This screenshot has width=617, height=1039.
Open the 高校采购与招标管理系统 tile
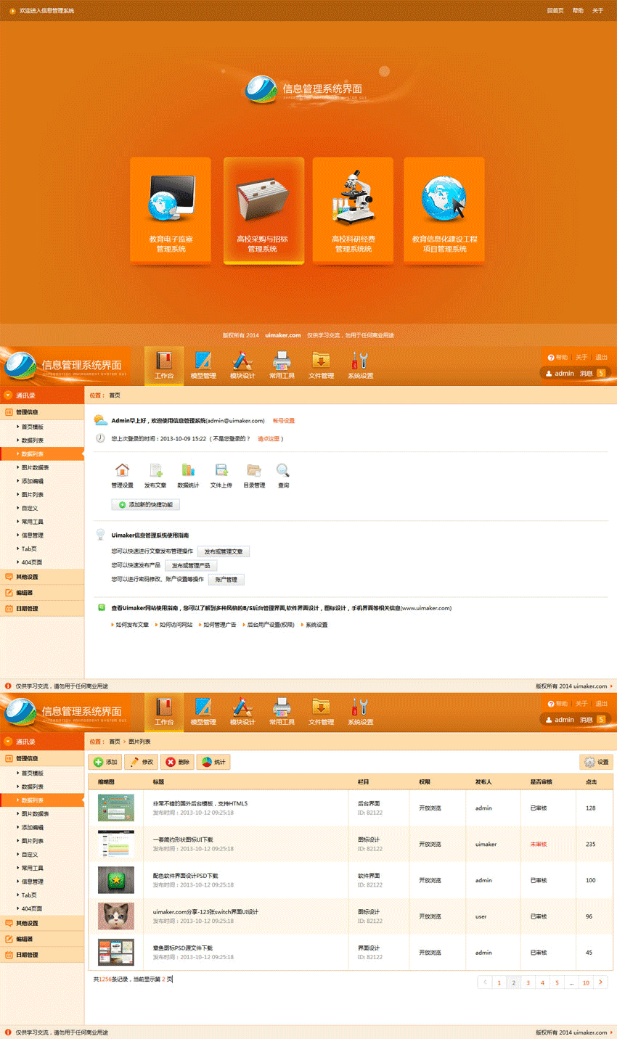[262, 209]
